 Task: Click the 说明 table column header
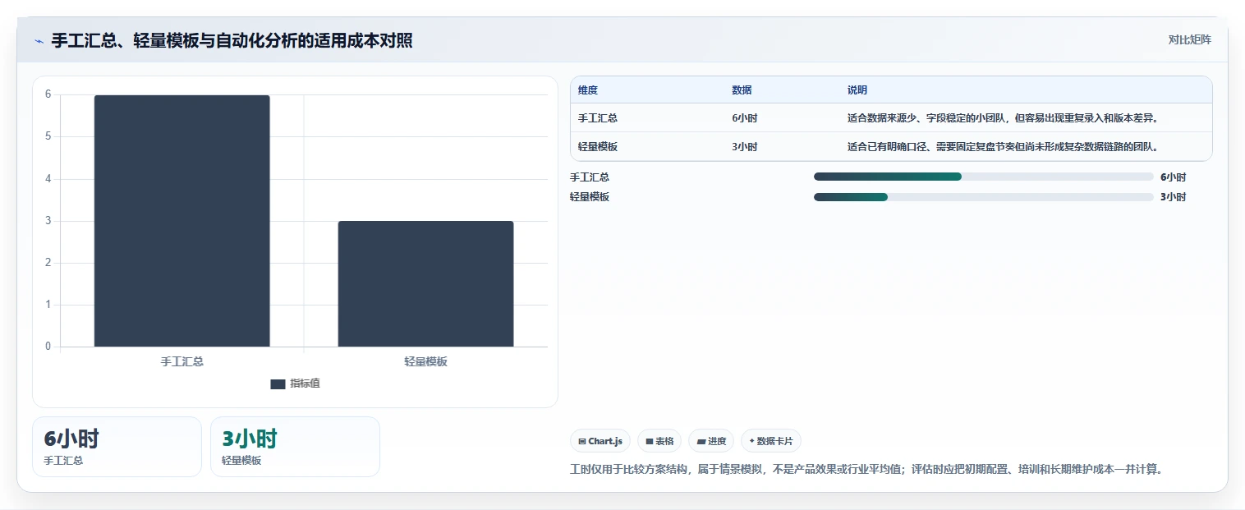[x=857, y=90]
